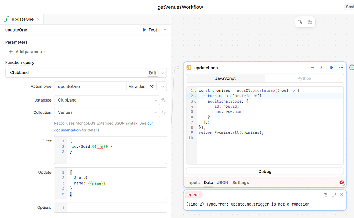
Task: Open the View docs link
Action: click(141, 86)
